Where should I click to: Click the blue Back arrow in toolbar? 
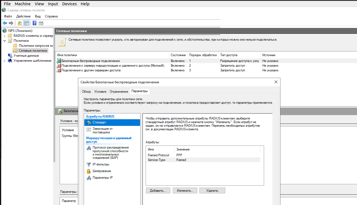[5, 23]
